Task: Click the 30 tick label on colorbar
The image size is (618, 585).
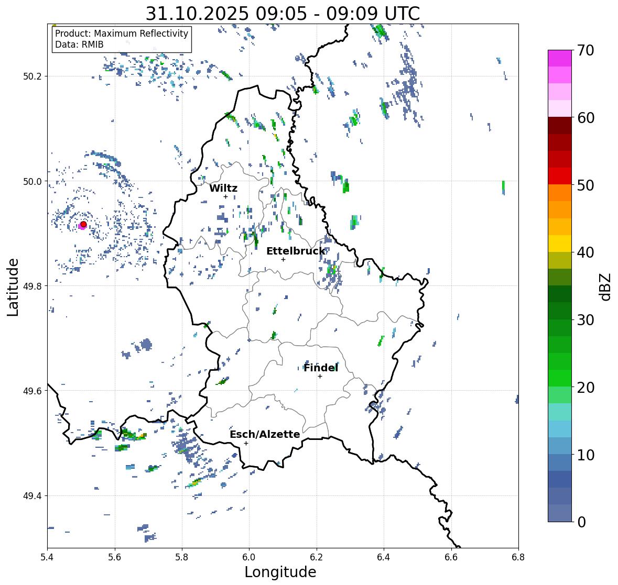Action: [x=586, y=320]
